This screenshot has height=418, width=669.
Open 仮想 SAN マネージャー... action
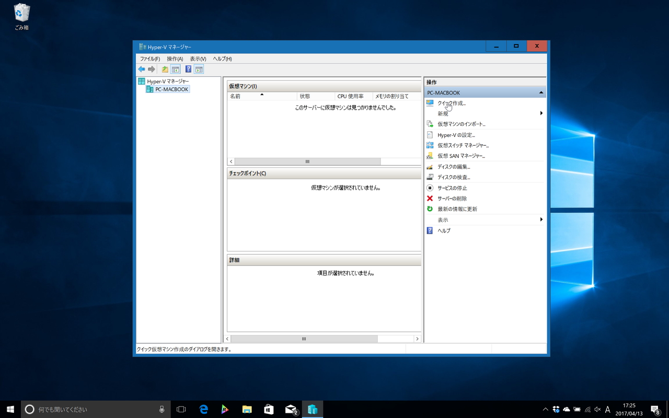461,156
